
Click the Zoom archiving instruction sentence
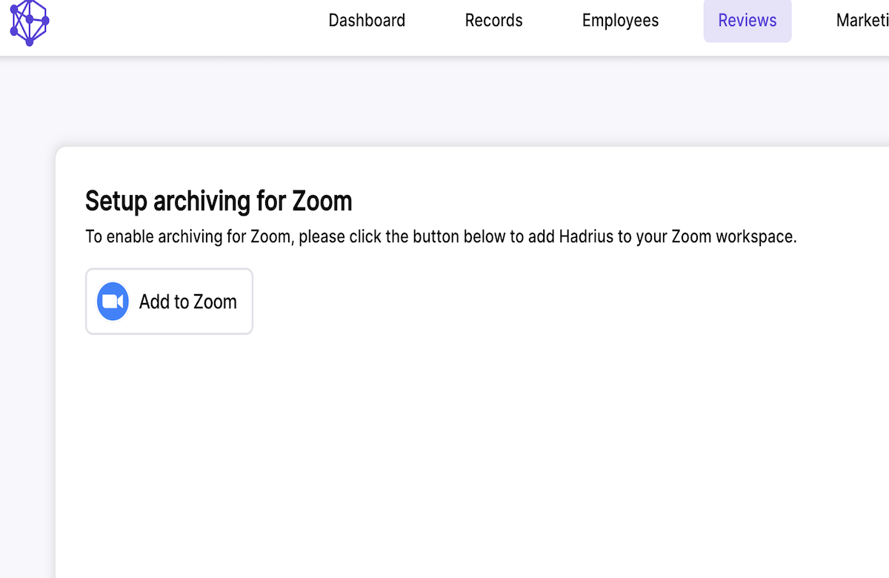[441, 237]
